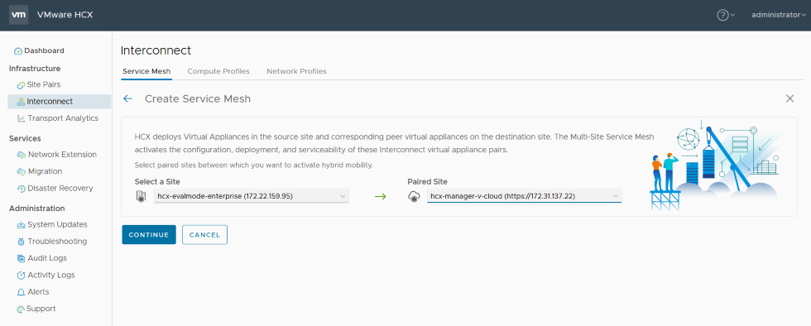Open Troubleshooting page
Screen dimensions: 811x326
click(57, 241)
